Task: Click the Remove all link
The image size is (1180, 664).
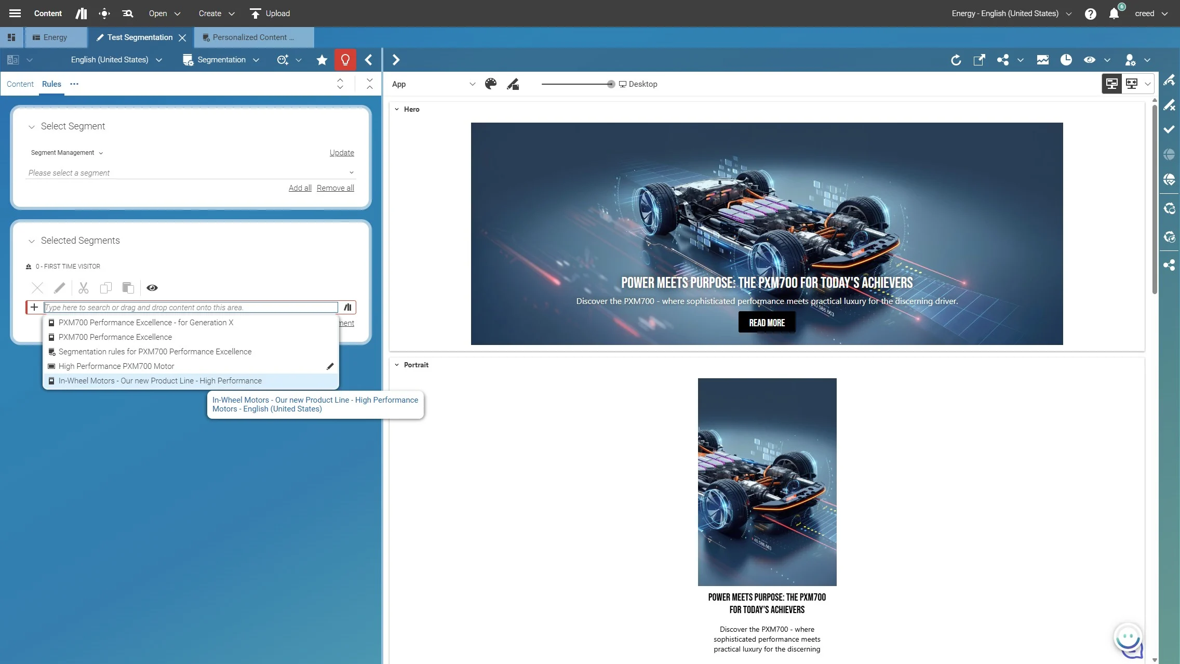Action: (x=336, y=188)
